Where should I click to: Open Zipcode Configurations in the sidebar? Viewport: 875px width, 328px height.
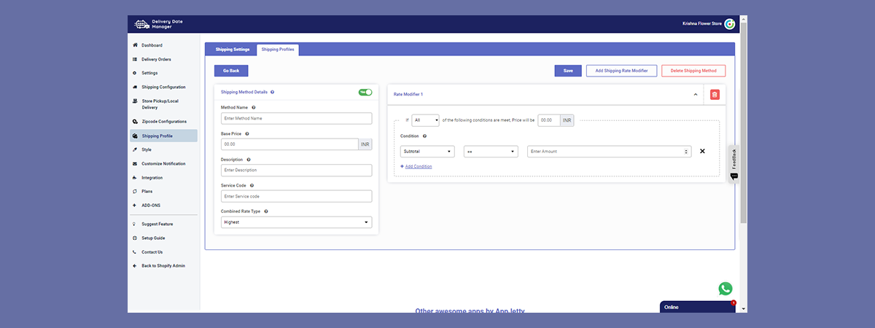coord(163,122)
